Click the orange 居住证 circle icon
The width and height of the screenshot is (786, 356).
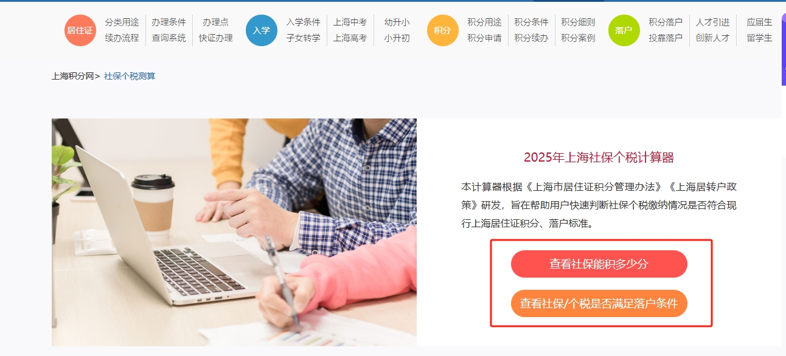80,30
